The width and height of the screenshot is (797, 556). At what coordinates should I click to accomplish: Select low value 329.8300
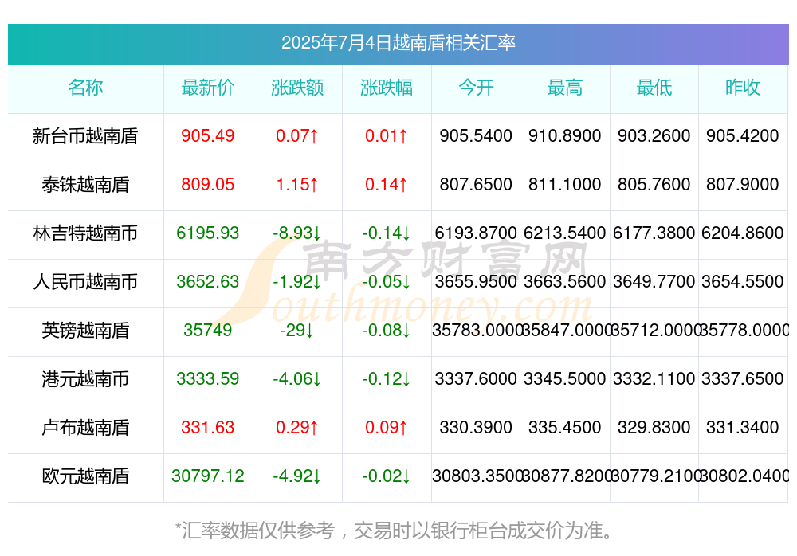[654, 427]
